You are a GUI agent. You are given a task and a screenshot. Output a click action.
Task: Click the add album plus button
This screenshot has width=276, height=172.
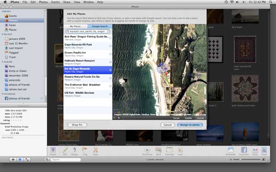[13, 159]
